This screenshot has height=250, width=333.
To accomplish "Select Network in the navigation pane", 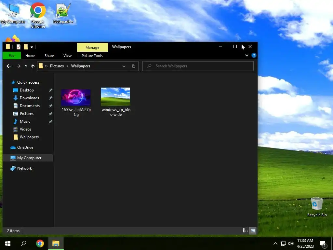I will coord(24,168).
